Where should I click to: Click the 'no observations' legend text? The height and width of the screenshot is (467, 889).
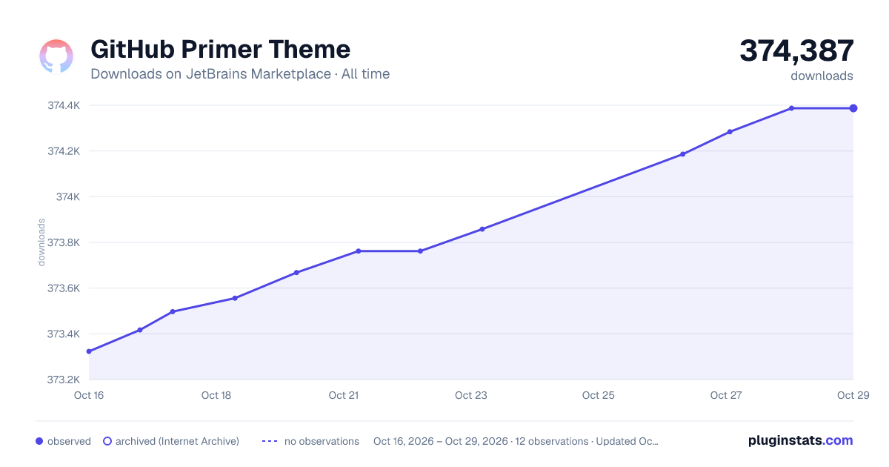coord(322,441)
